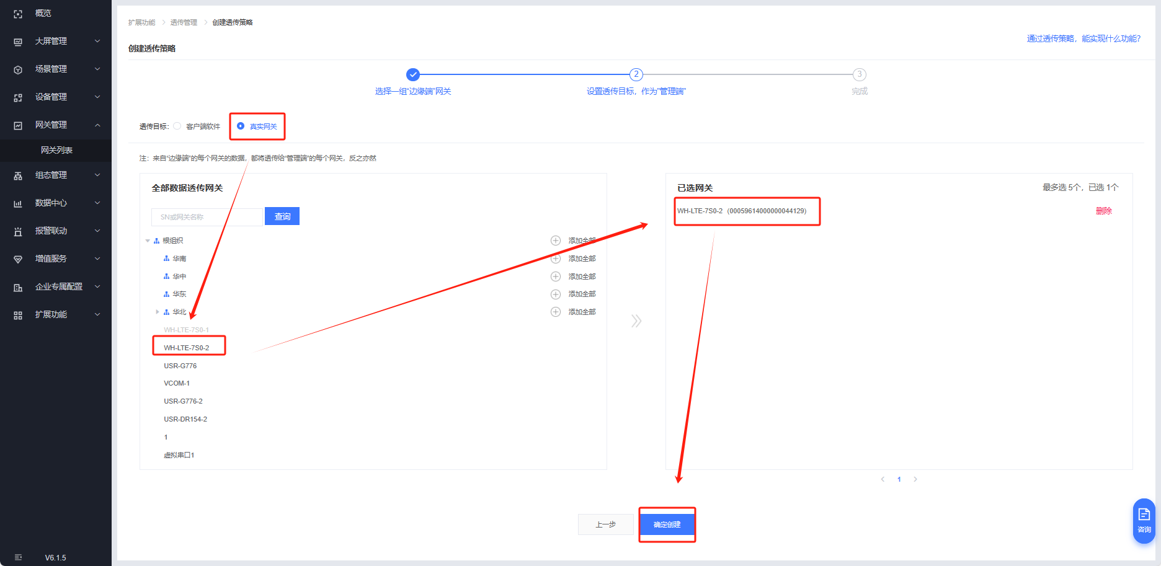The height and width of the screenshot is (566, 1161).
Task: Open the 网关列表 submenu item
Action: tap(56, 150)
